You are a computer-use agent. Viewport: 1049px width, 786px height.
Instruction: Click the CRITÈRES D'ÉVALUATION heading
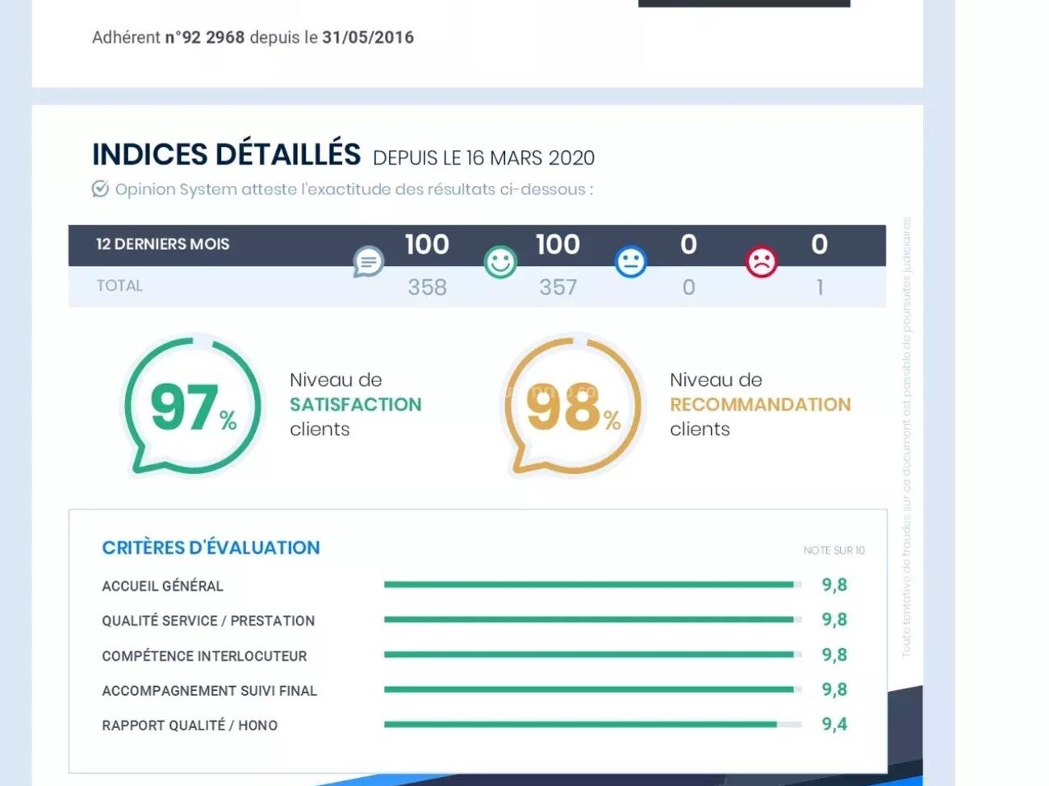pyautogui.click(x=211, y=548)
